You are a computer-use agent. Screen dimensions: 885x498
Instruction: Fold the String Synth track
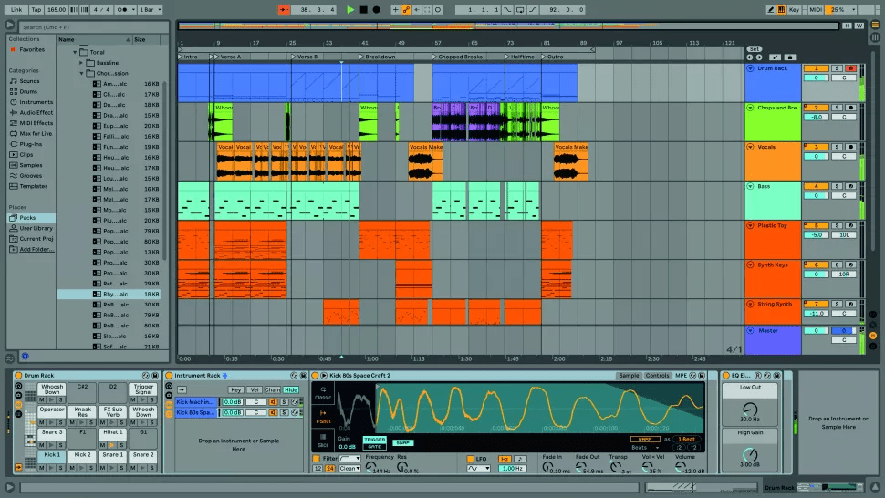click(x=751, y=304)
